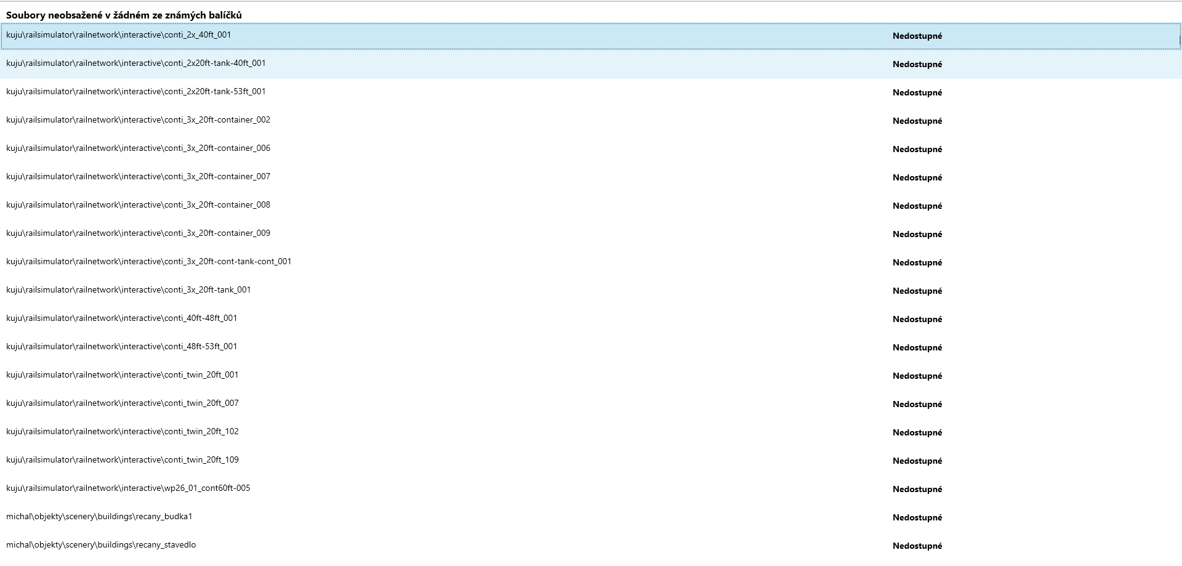Click the Soubory neobsažené section heading

pos(124,15)
